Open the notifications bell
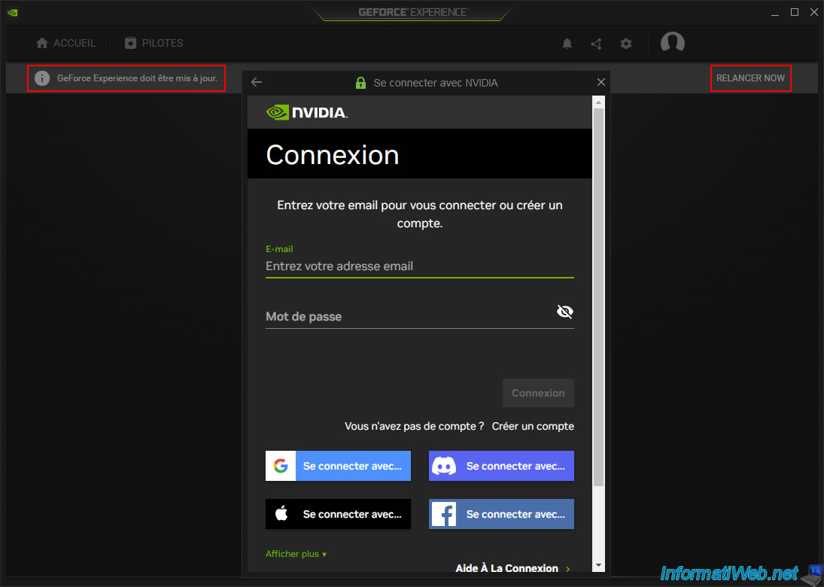Screen dimensions: 824x587 [x=567, y=44]
